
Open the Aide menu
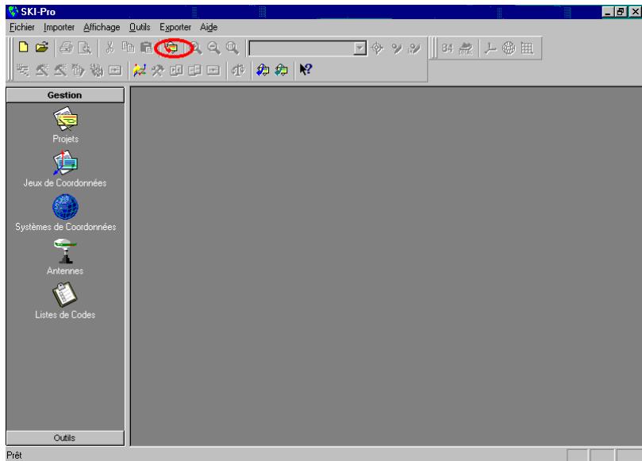(x=209, y=27)
